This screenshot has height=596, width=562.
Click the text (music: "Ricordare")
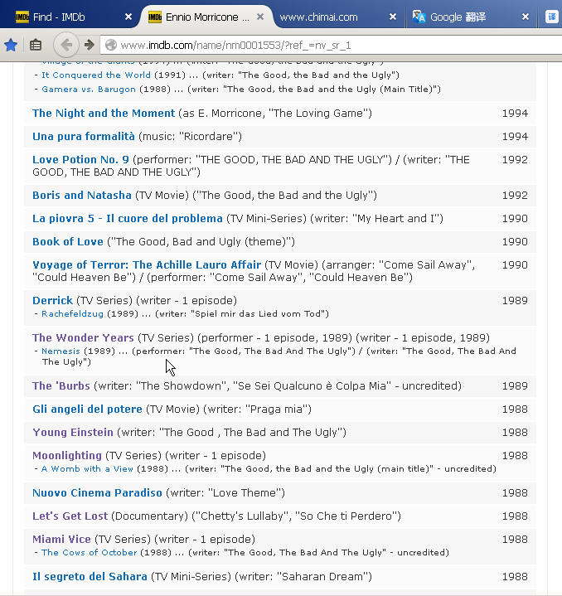[x=190, y=137]
